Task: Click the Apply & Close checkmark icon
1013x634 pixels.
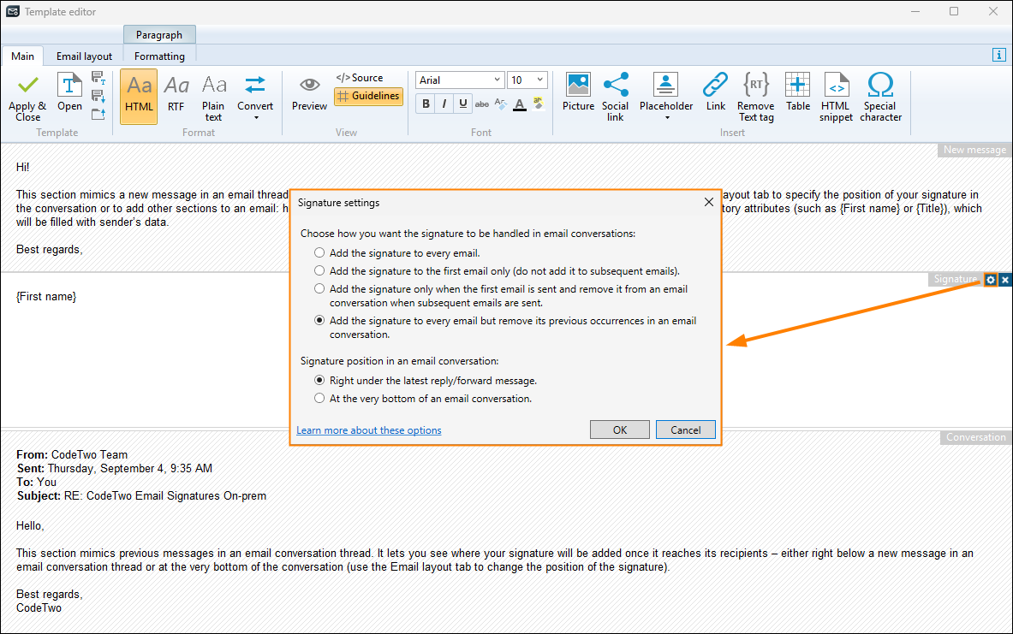Action: pos(27,86)
